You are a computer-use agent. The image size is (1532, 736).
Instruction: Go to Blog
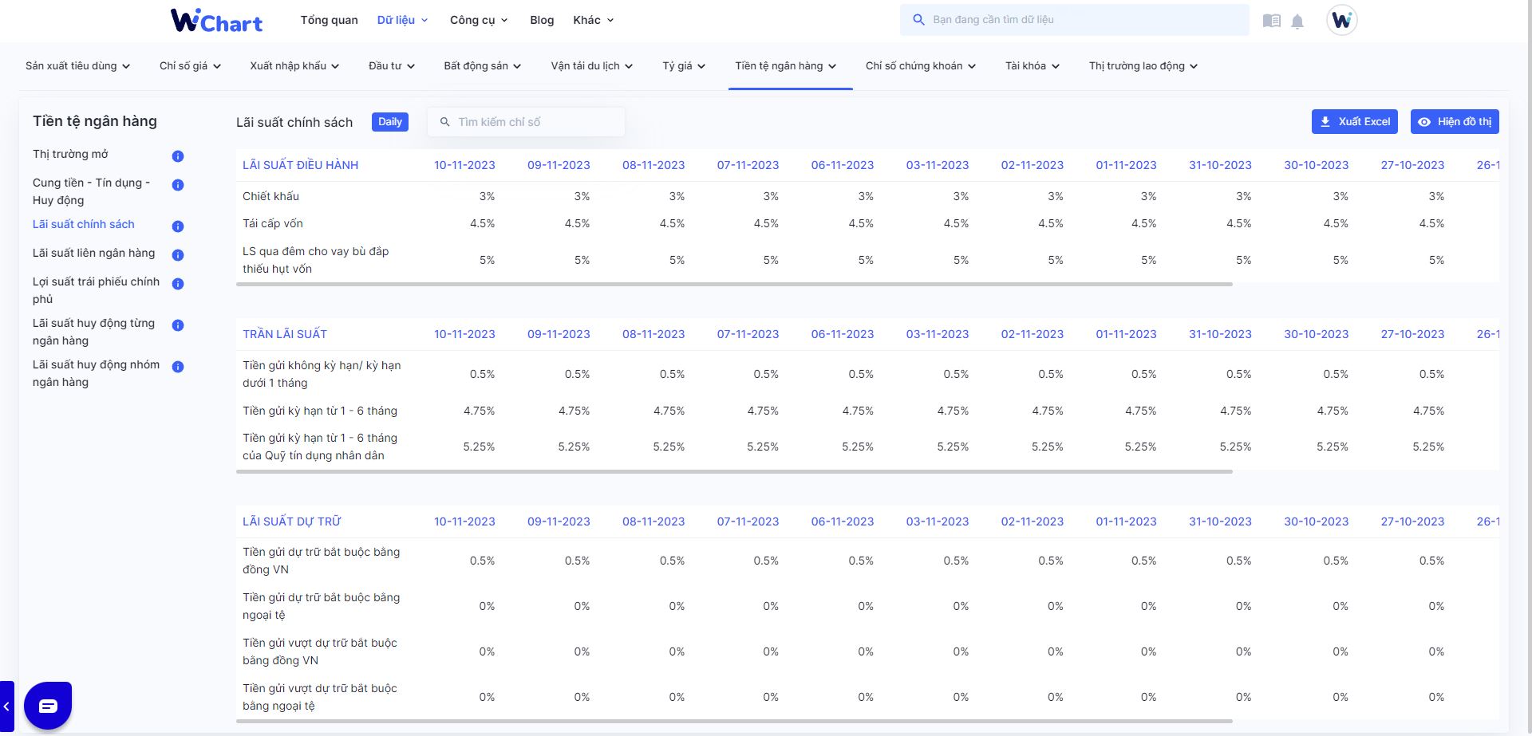[542, 20]
